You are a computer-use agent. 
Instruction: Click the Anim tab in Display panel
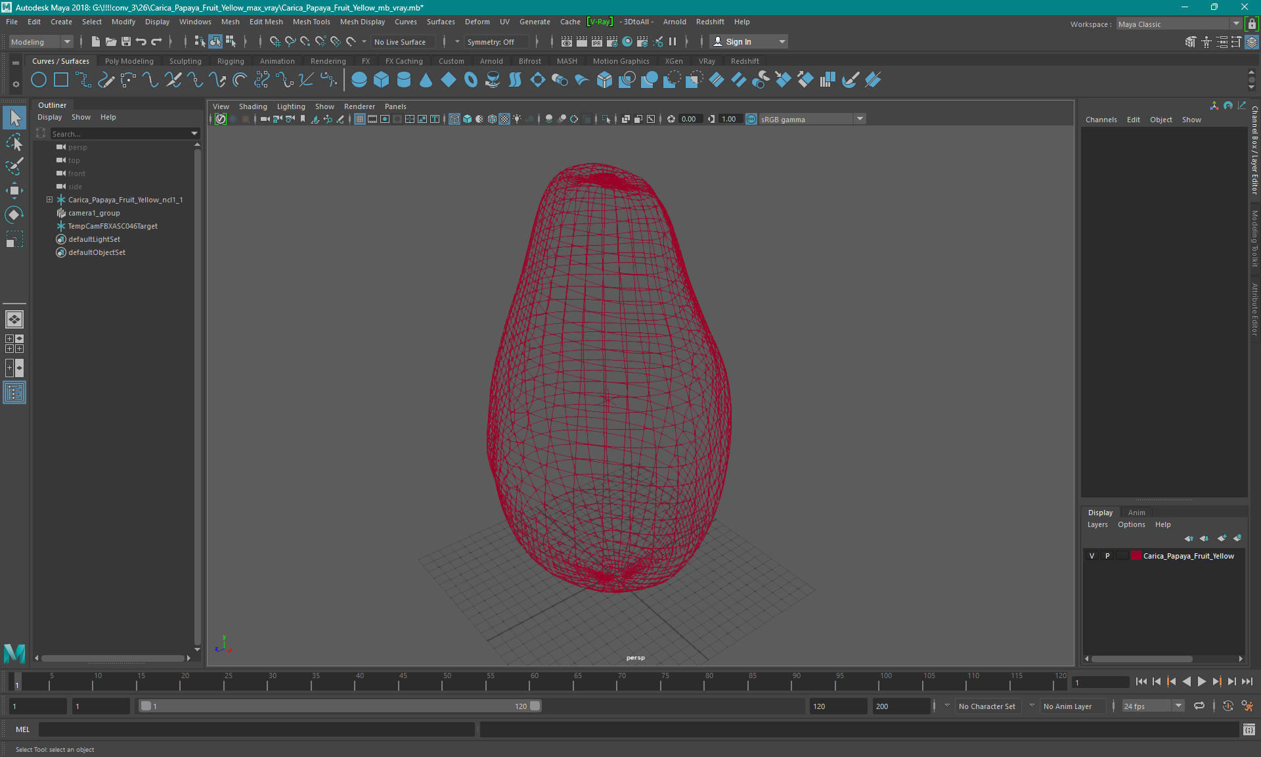pyautogui.click(x=1137, y=512)
